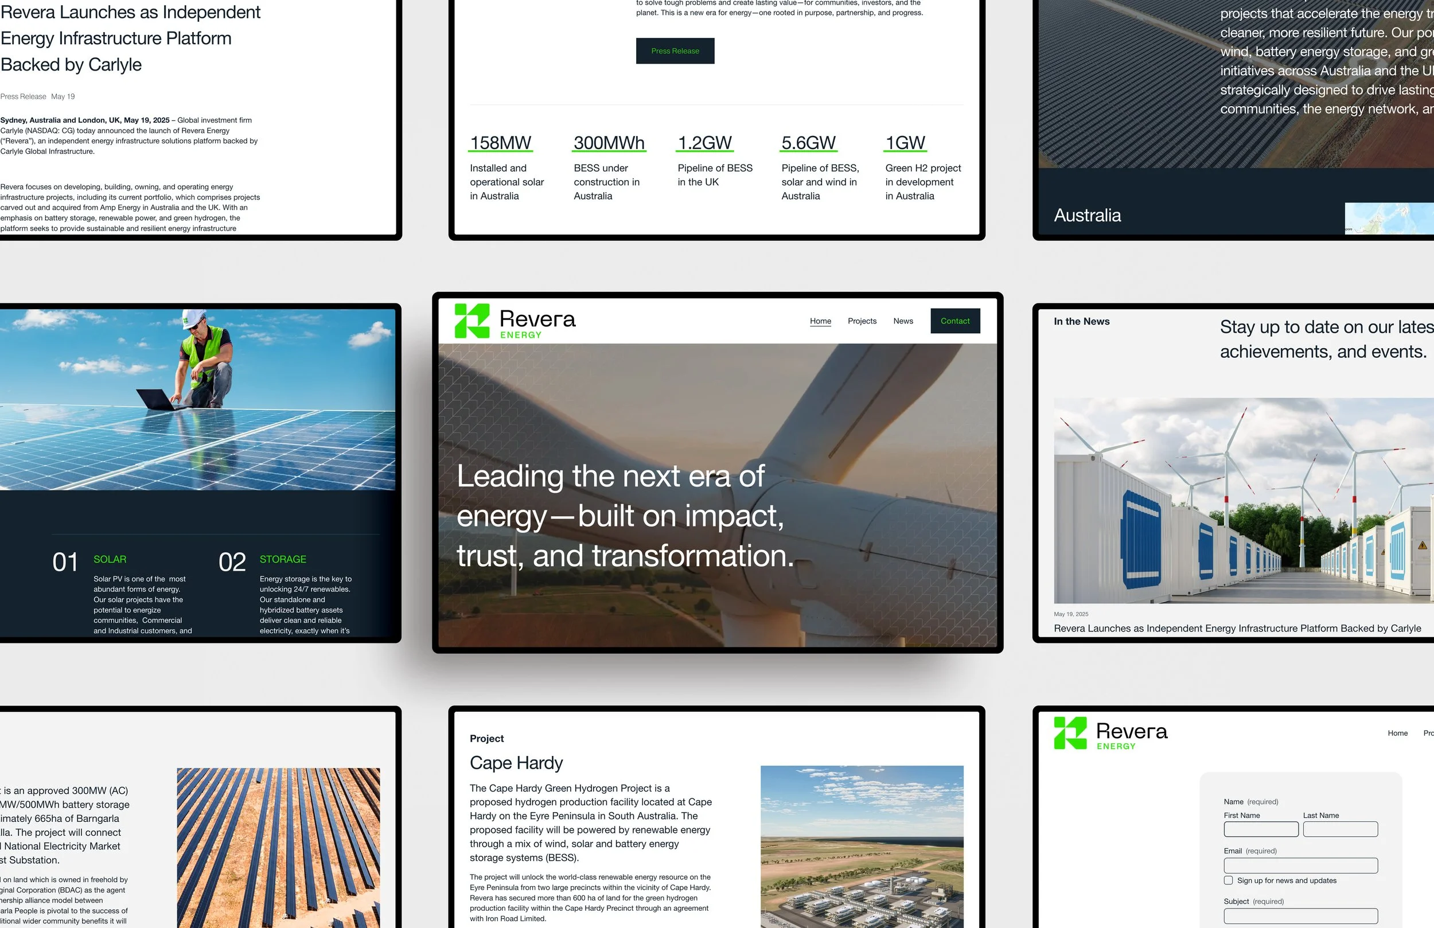The image size is (1434, 928).
Task: Select the 158MW statistic heading
Action: (x=500, y=143)
